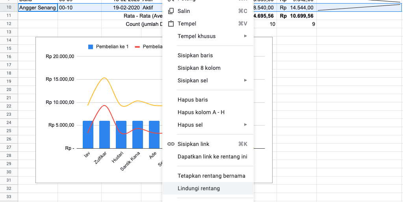This screenshot has height=202, width=403.
Task: Select cell containing Rp 14.544,00
Action: (296, 7)
